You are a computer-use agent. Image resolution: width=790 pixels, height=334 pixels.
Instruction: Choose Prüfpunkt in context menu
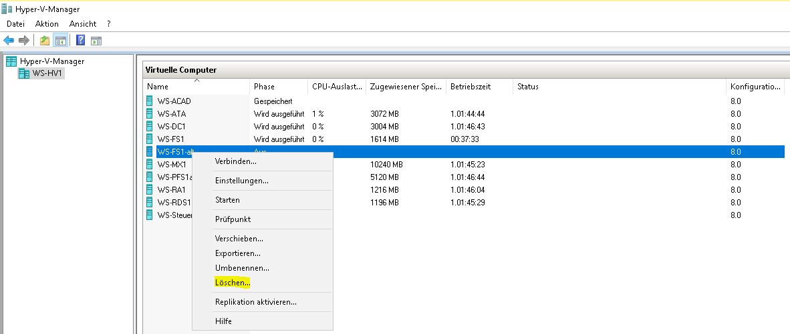tap(263, 219)
